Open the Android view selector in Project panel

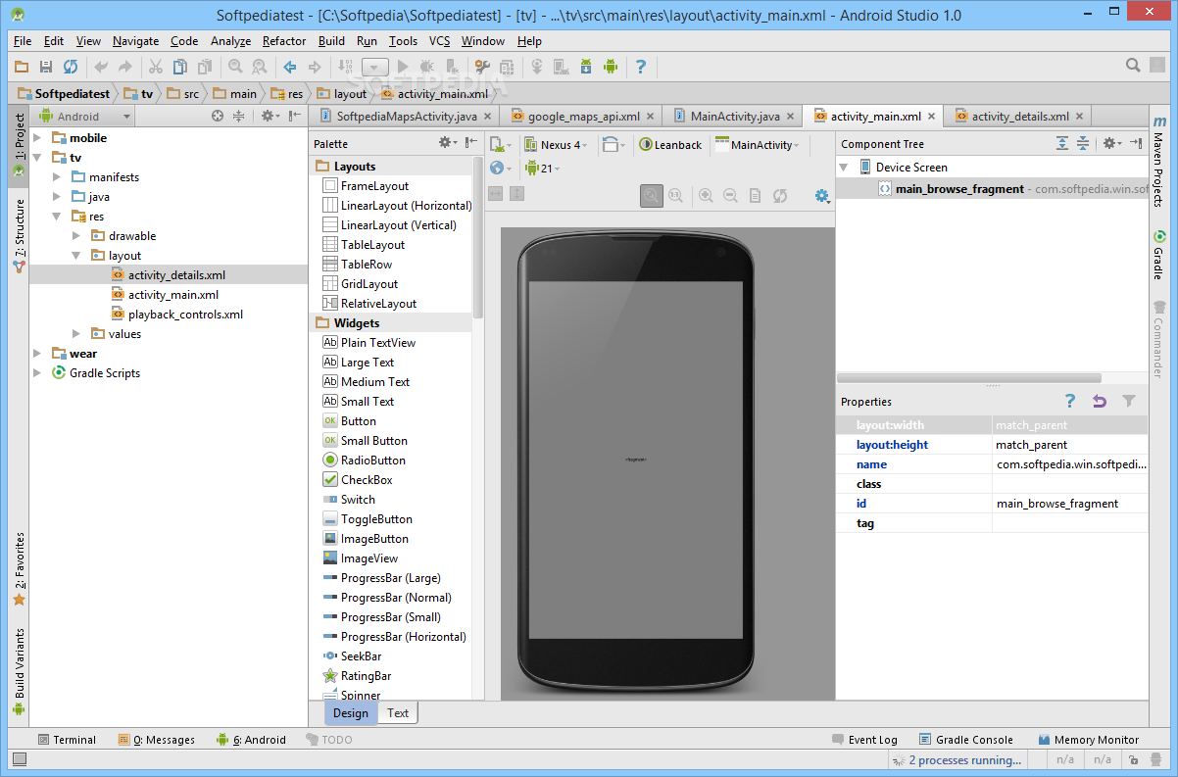pyautogui.click(x=83, y=116)
